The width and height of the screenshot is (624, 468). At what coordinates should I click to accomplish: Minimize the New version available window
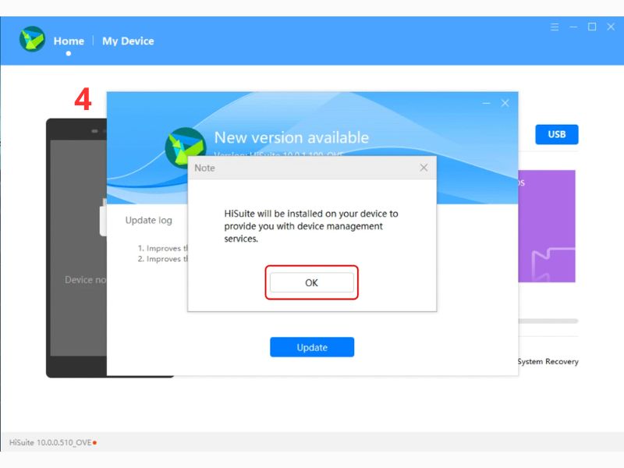(486, 103)
